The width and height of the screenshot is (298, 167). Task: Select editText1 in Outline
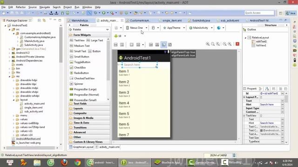(261, 41)
